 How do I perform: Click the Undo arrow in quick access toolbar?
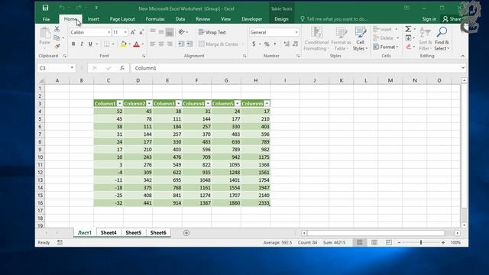coord(62,8)
